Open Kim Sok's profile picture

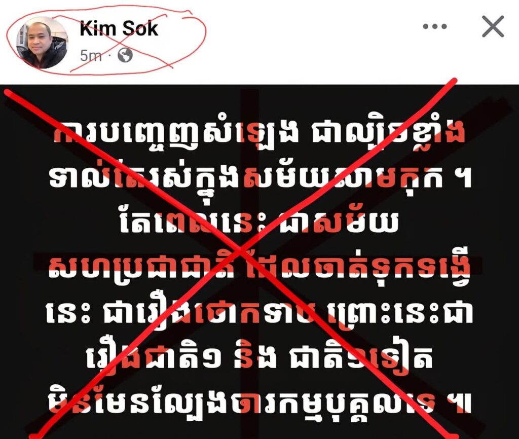tap(42, 43)
